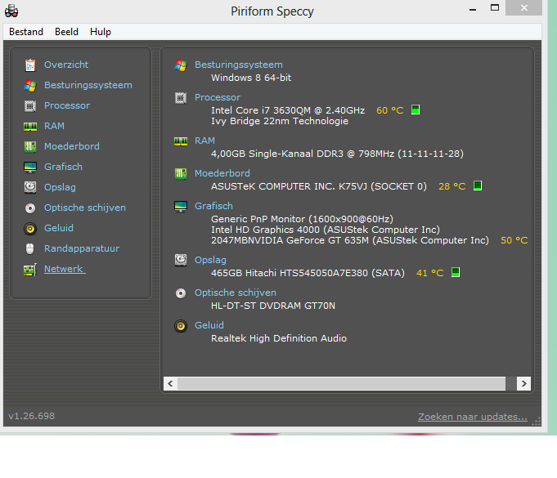Image resolution: width=557 pixels, height=478 pixels.
Task: Click the RAM icon next to RAM summary heading
Action: [181, 141]
